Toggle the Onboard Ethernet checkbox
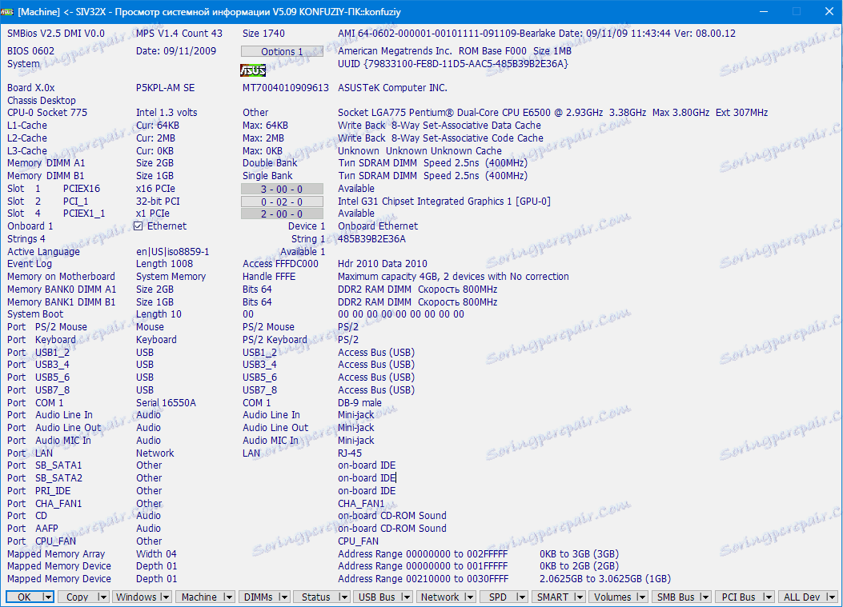This screenshot has width=843, height=607. click(138, 226)
